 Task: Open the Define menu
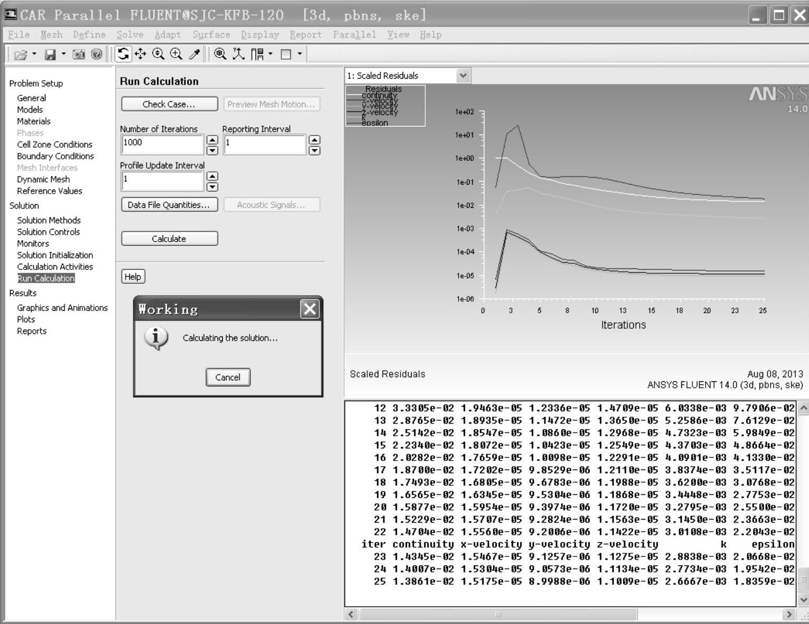89,35
